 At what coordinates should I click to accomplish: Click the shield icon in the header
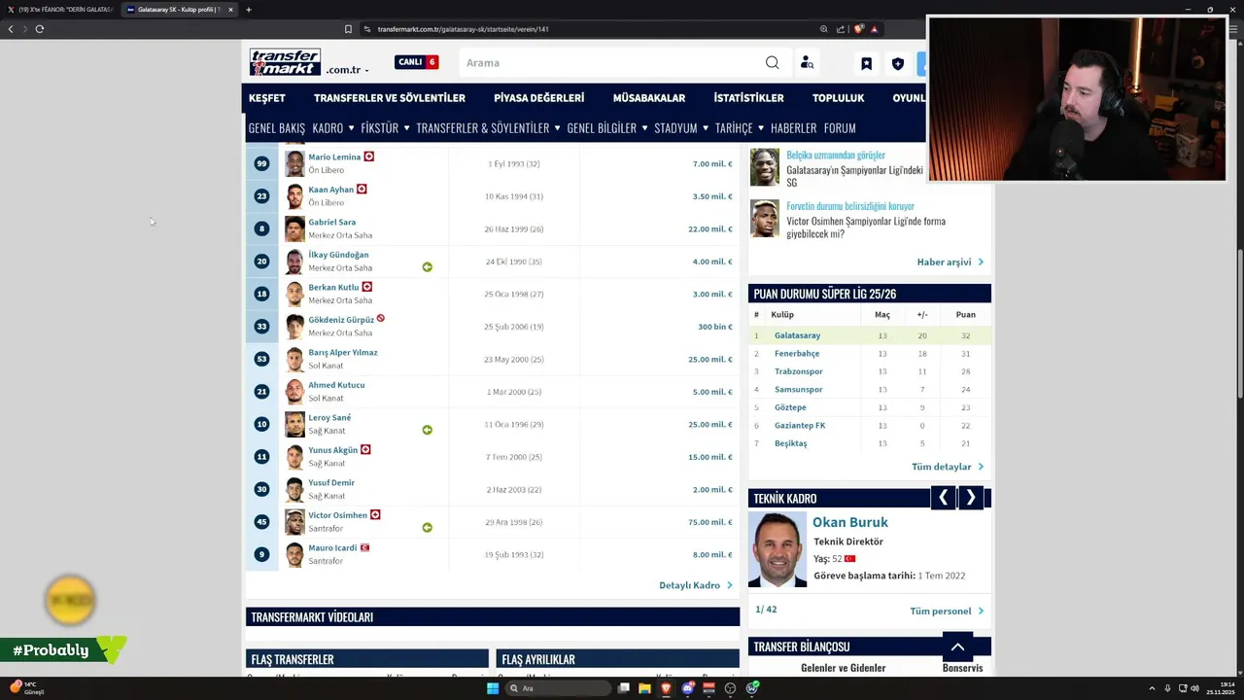[897, 63]
